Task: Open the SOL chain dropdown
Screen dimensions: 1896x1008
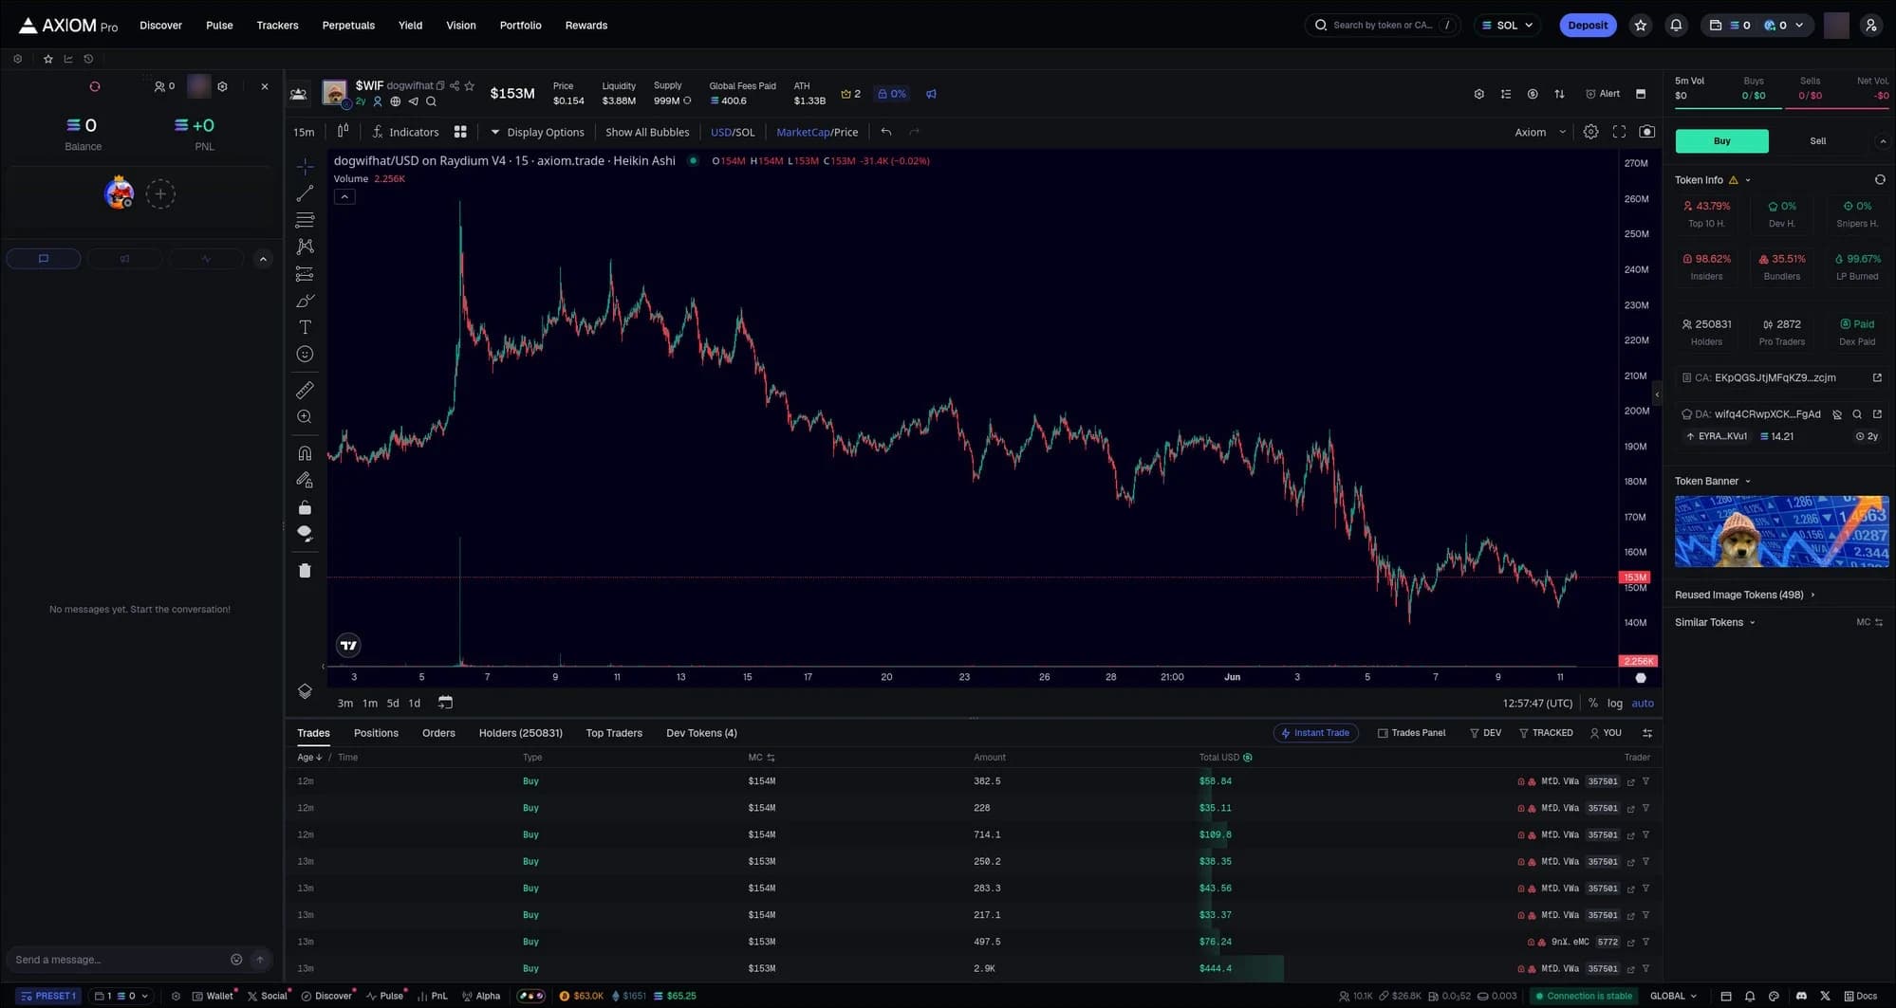Action: point(1508,26)
